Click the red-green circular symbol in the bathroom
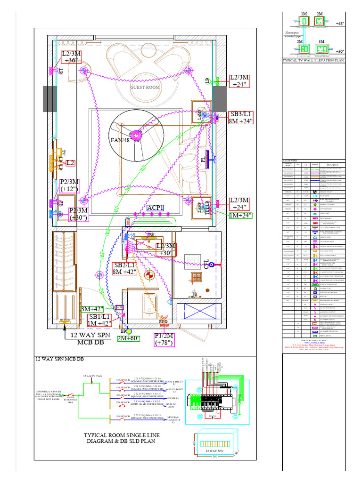 click(x=149, y=275)
